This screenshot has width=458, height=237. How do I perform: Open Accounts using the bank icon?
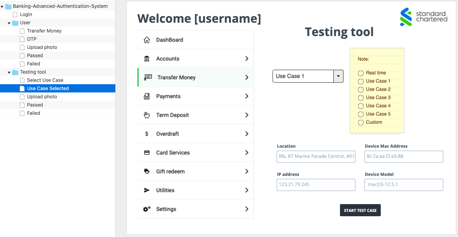pos(147,58)
